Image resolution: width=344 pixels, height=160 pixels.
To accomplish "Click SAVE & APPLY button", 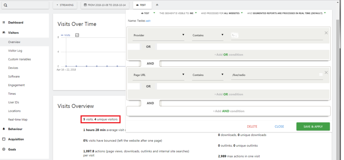I will 313,127.
